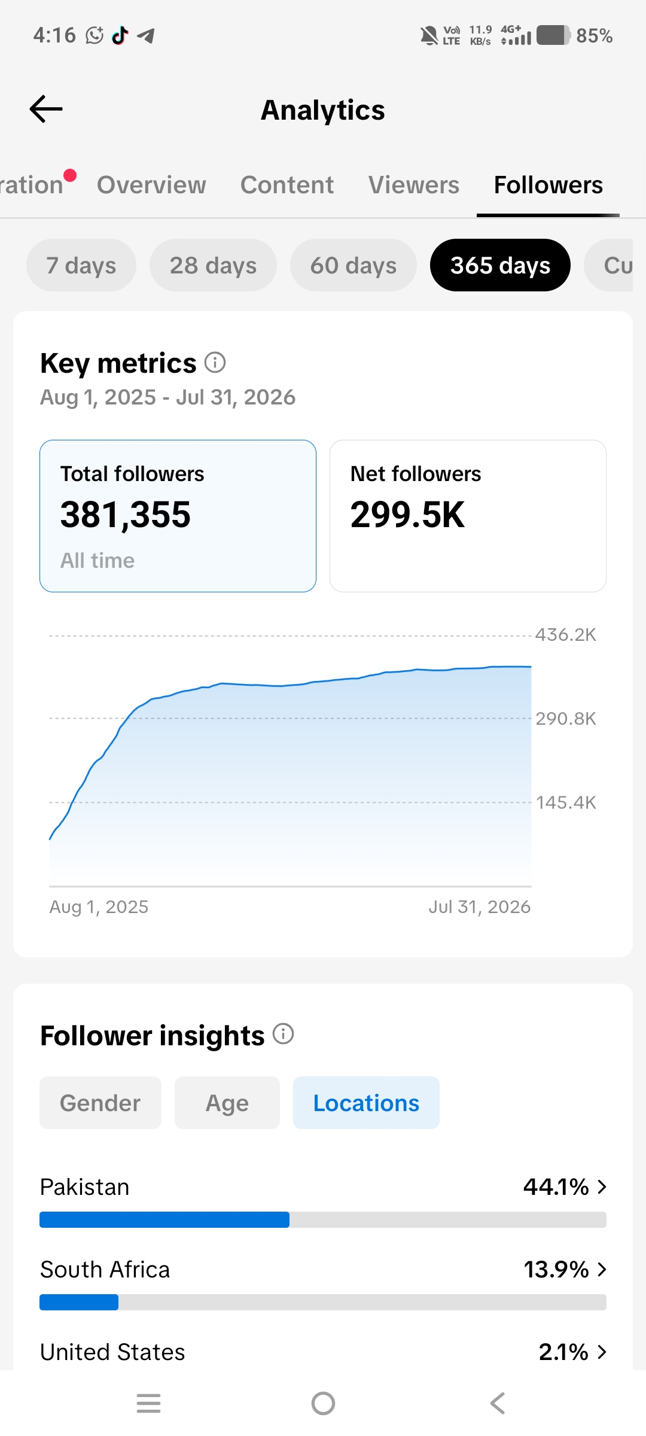Screen dimensions: 646x1436
Task: Select the 7 days range chip
Action: pos(81,265)
